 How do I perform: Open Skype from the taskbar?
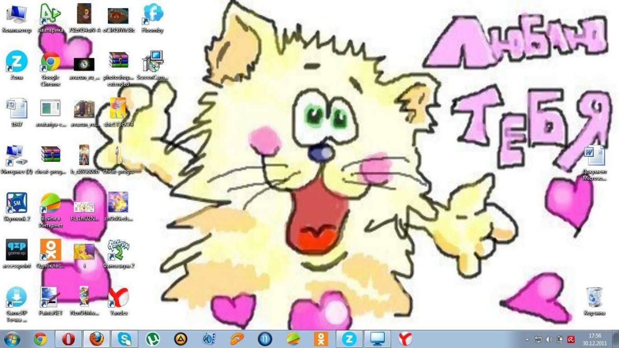coord(124,339)
